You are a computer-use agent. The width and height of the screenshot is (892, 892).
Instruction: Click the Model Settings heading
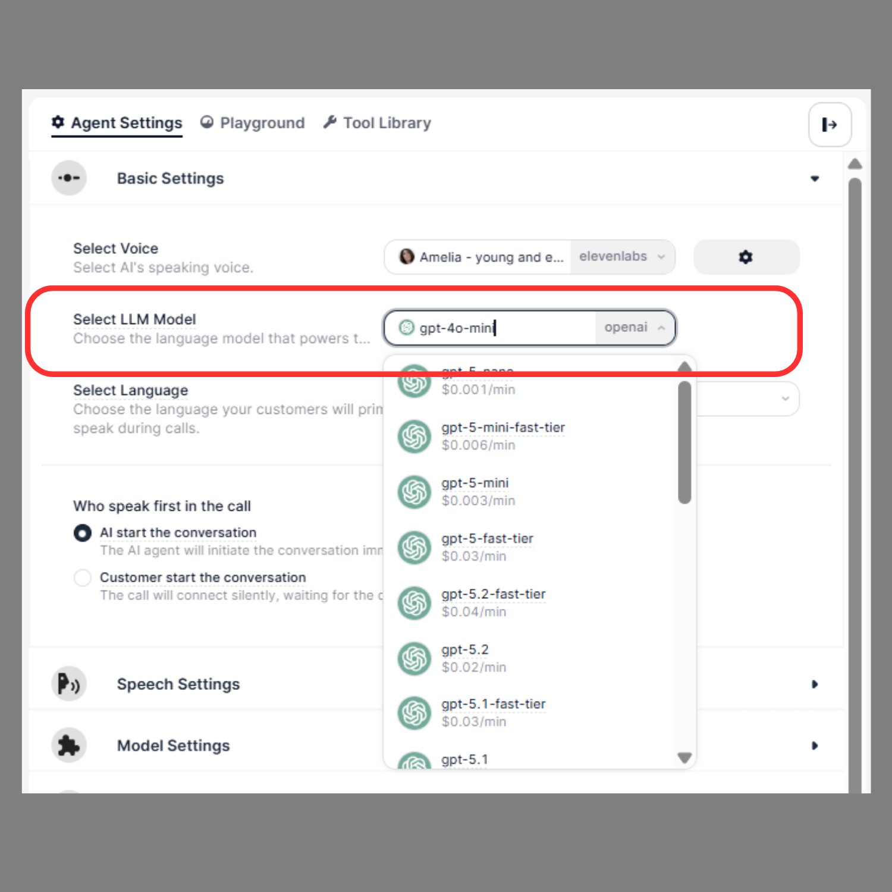click(x=173, y=746)
